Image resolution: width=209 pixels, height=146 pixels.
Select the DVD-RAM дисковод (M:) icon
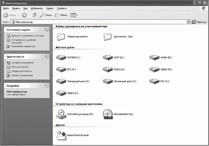(x=61, y=114)
